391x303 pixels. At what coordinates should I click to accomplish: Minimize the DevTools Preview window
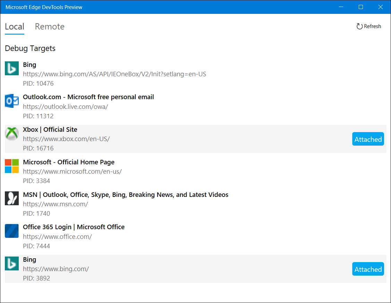(x=341, y=7)
